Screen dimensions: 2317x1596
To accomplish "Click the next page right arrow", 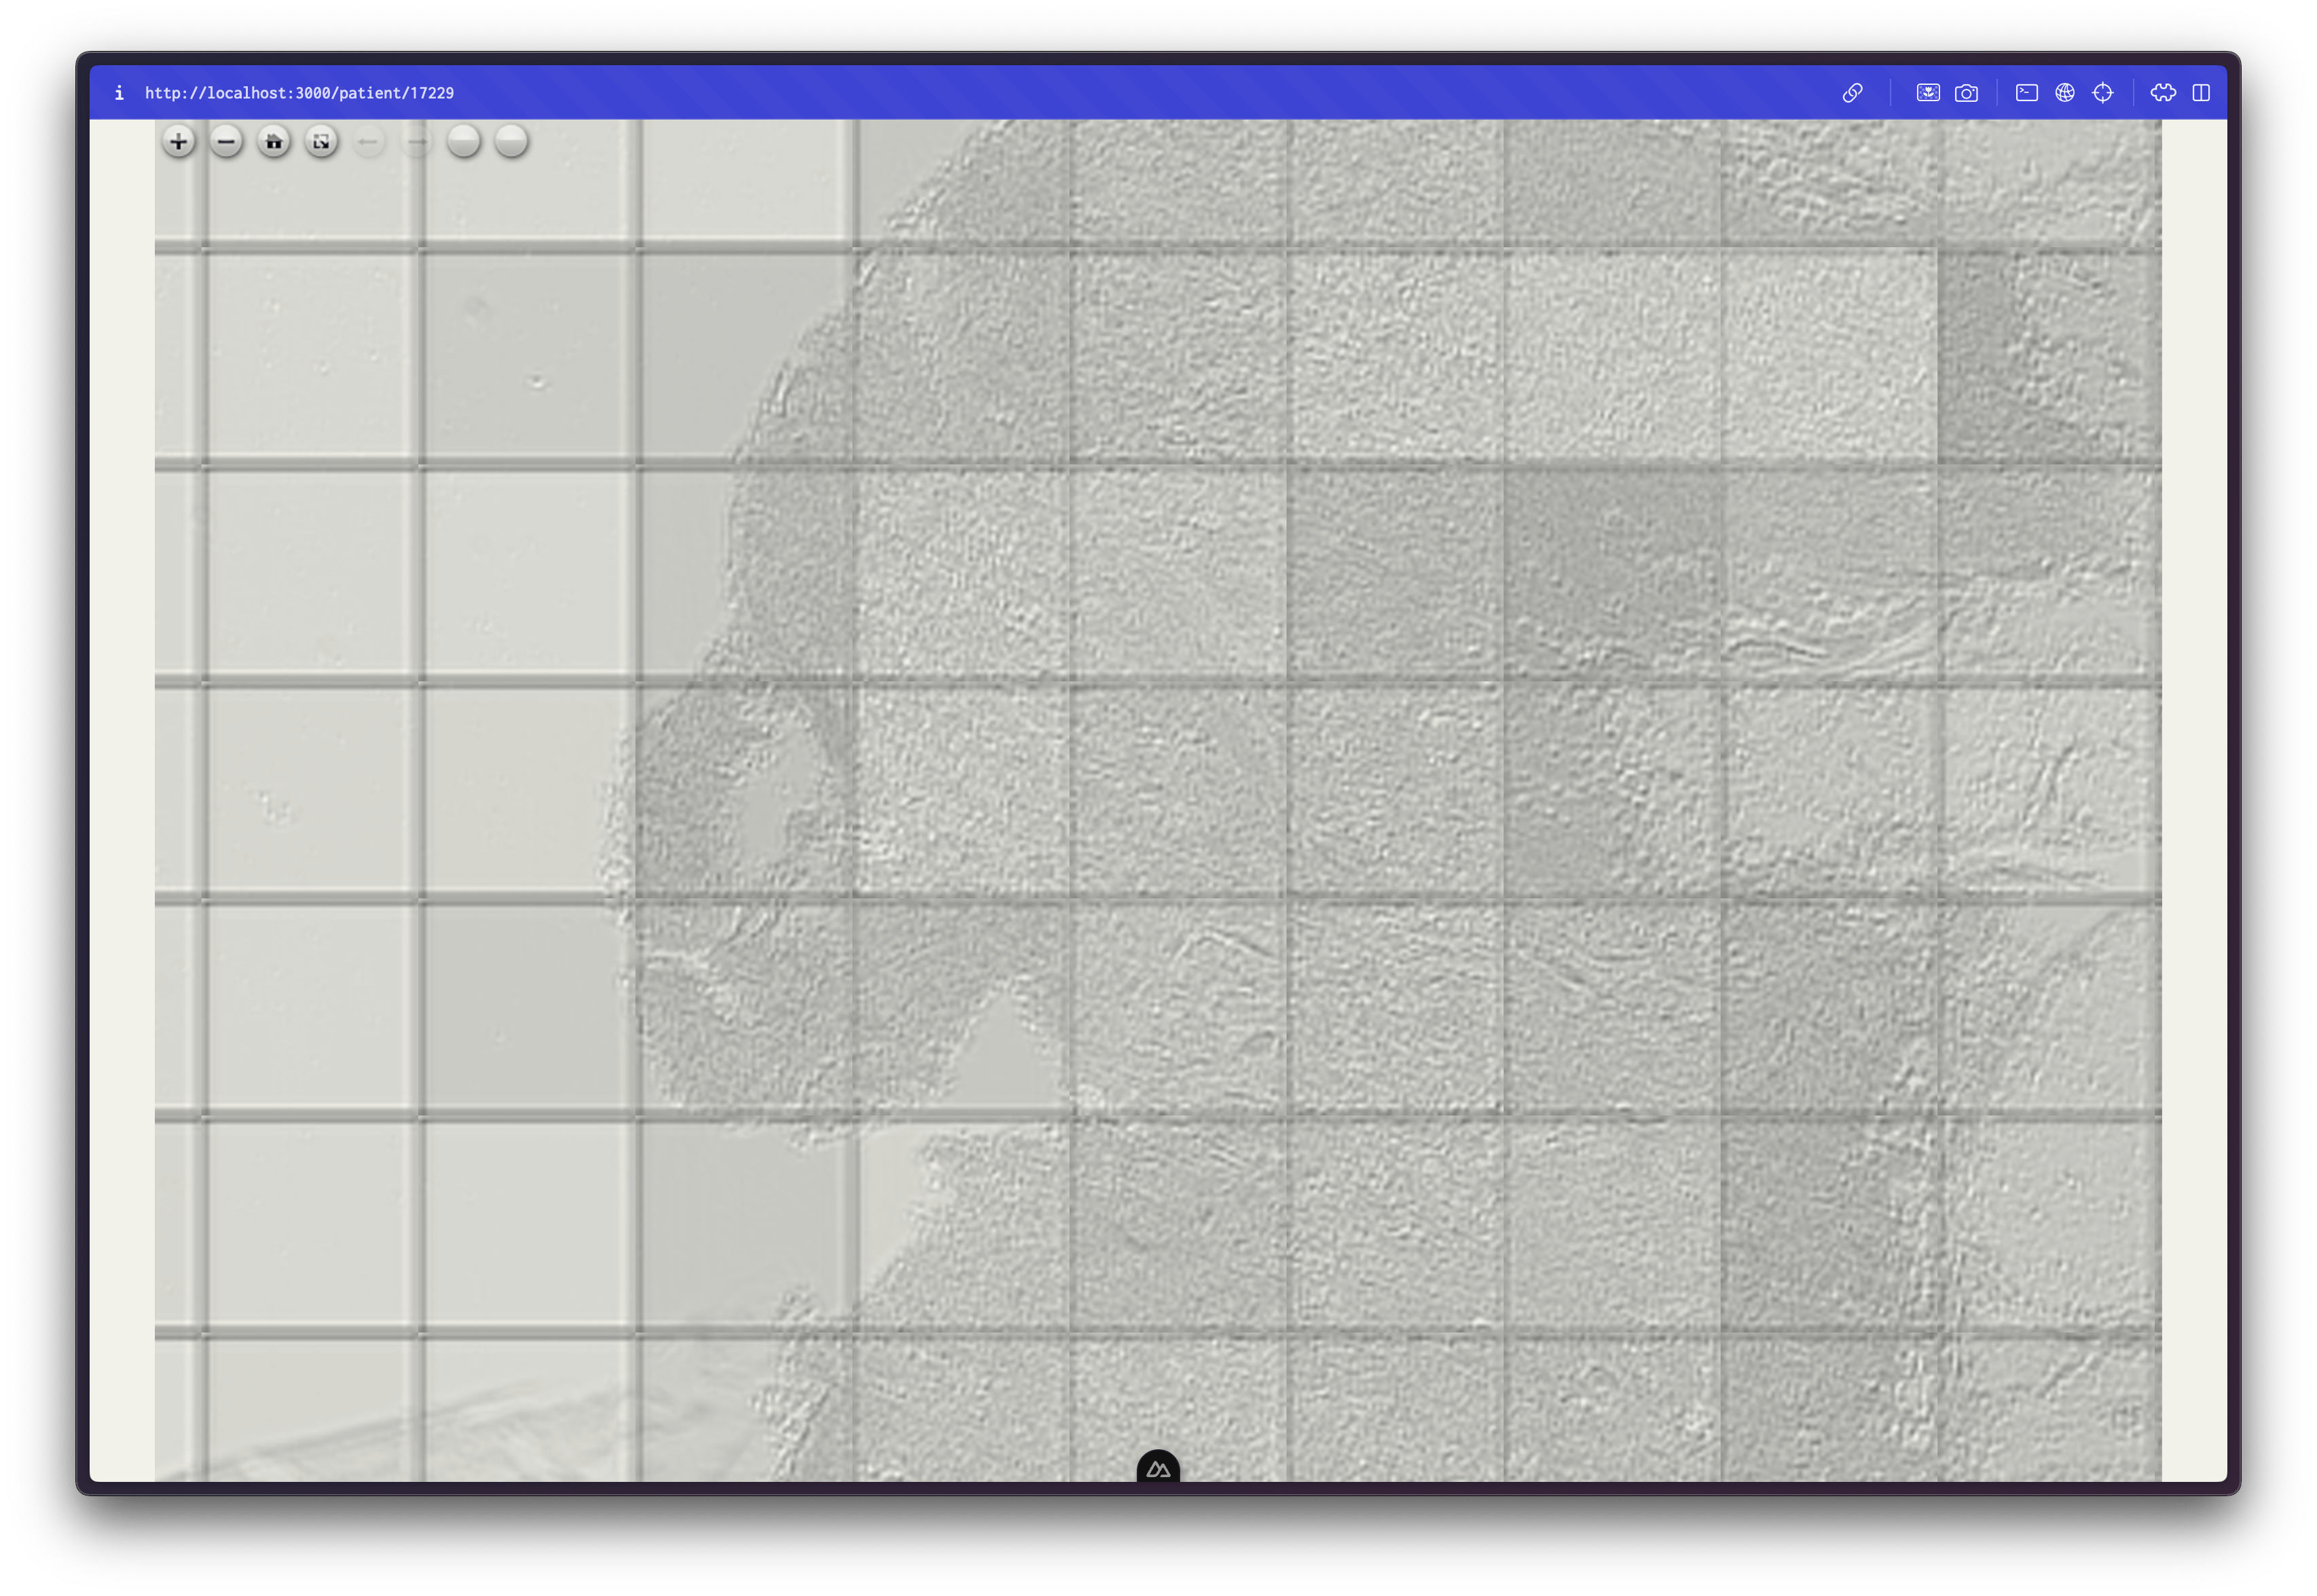I will tap(416, 142).
